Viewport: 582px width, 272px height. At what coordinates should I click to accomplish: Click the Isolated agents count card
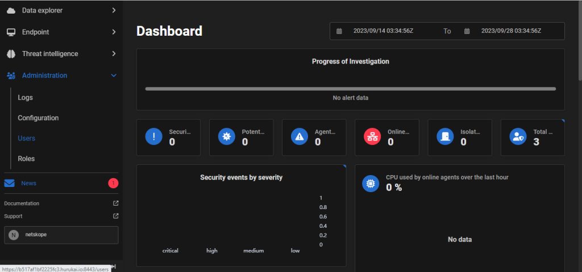point(460,137)
